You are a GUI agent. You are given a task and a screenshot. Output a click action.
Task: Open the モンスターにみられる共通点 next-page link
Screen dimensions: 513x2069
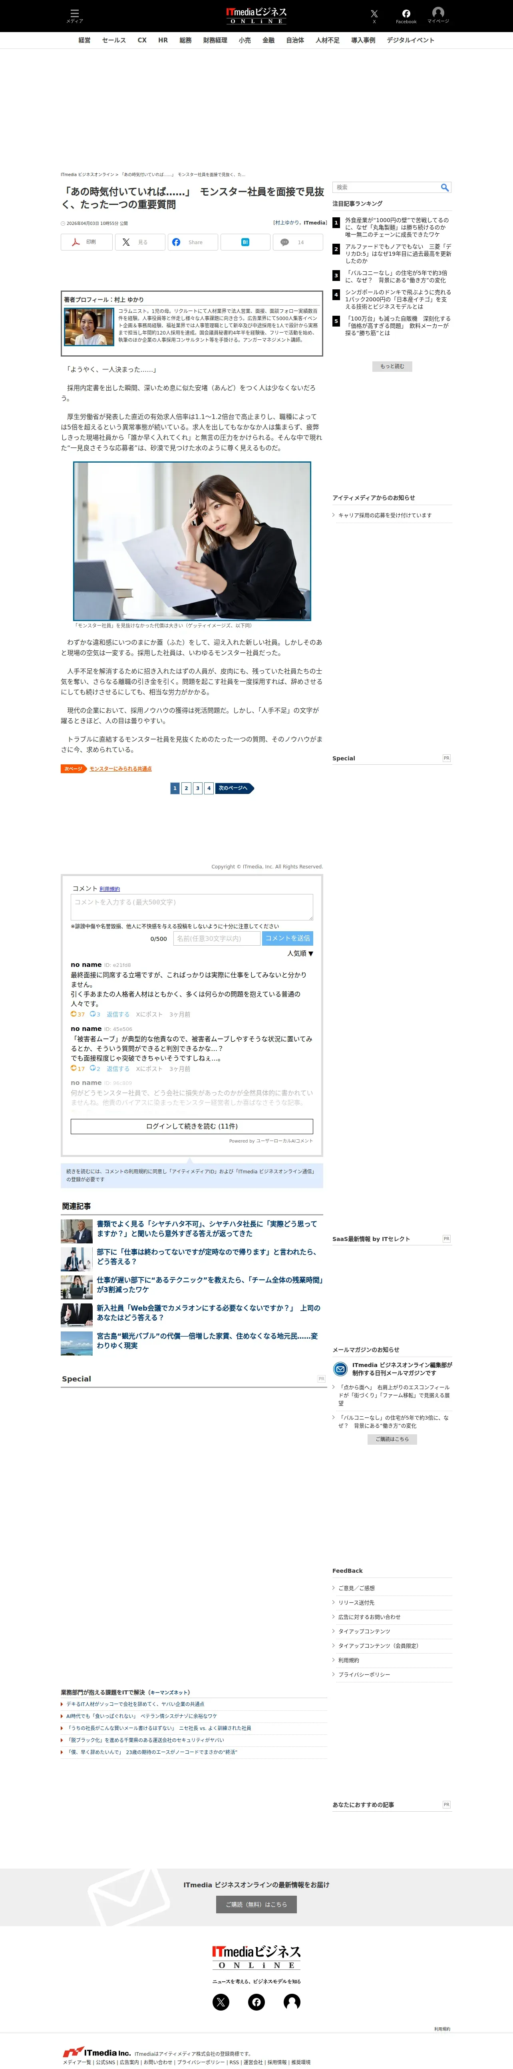[120, 769]
